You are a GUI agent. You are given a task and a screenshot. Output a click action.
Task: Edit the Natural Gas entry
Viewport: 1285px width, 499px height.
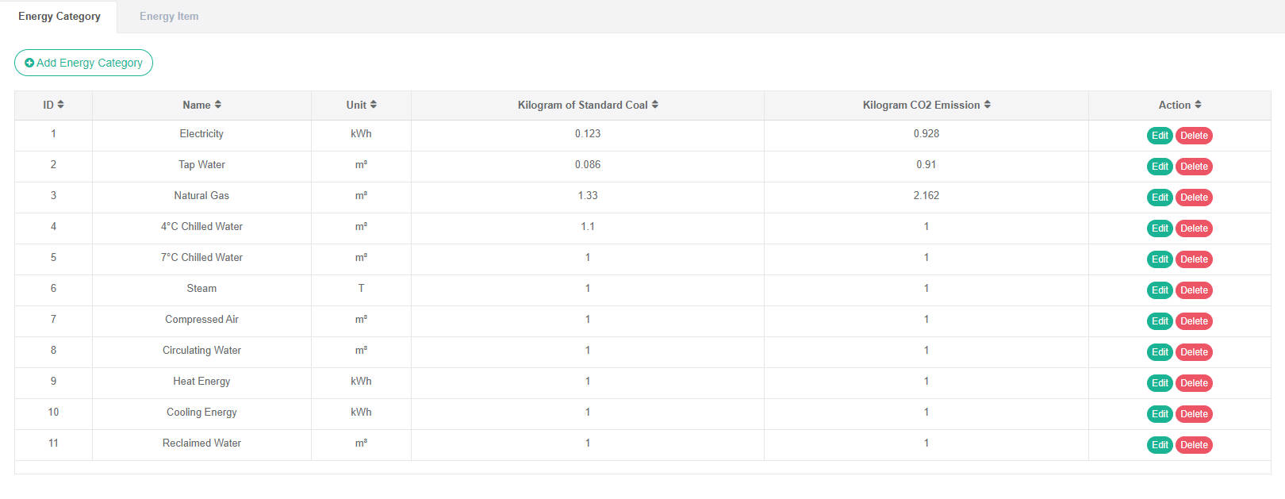pyautogui.click(x=1160, y=198)
